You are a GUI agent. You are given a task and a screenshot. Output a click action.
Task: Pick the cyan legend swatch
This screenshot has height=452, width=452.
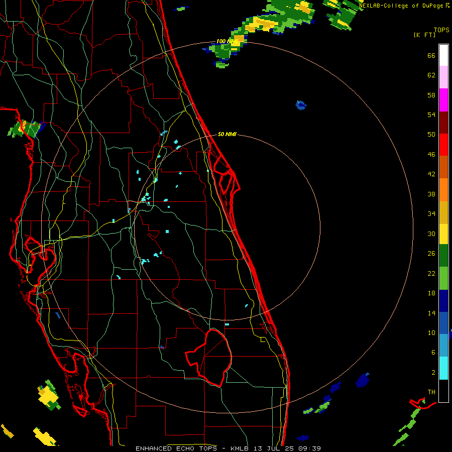coord(443,368)
